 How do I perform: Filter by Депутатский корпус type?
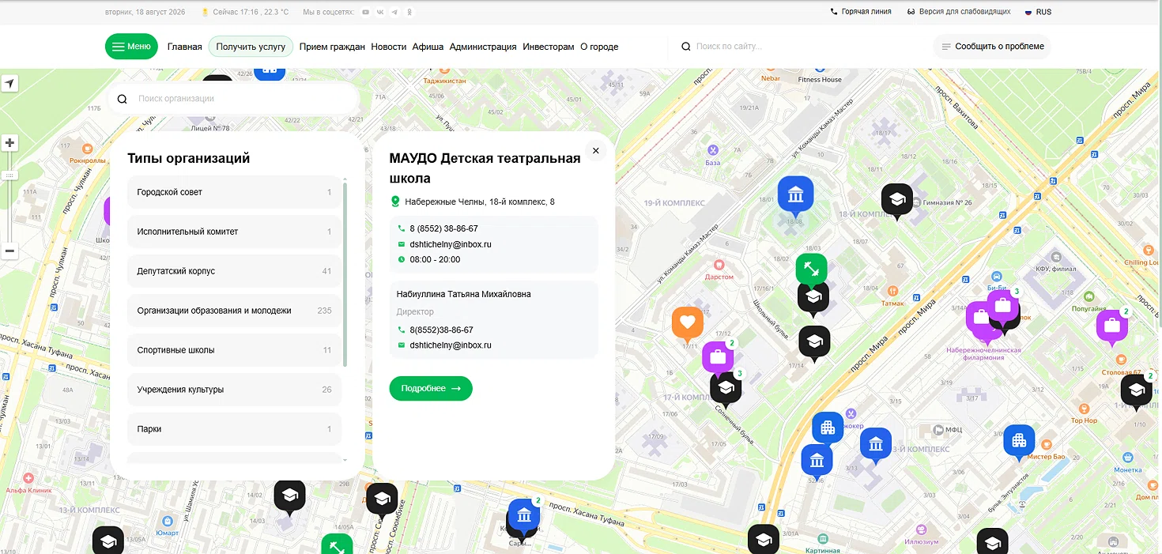(x=234, y=271)
